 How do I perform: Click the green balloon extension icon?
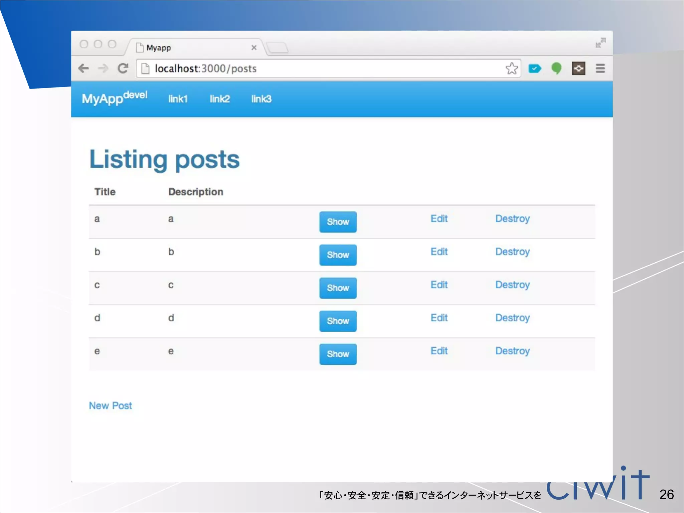[x=556, y=68]
